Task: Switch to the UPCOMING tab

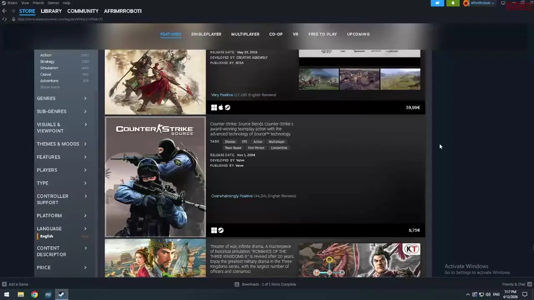Action: [358, 34]
